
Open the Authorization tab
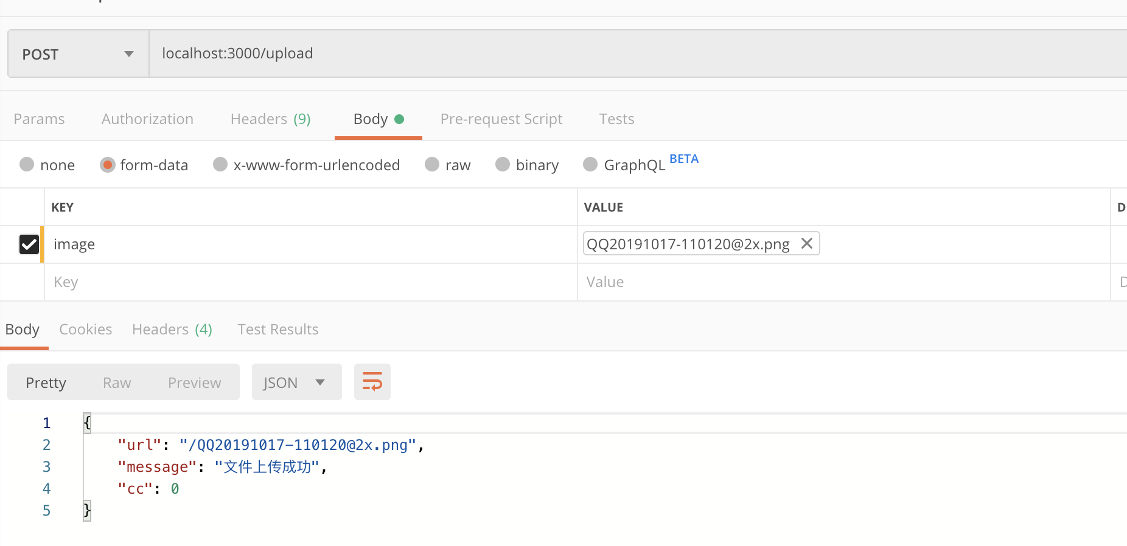(x=147, y=119)
